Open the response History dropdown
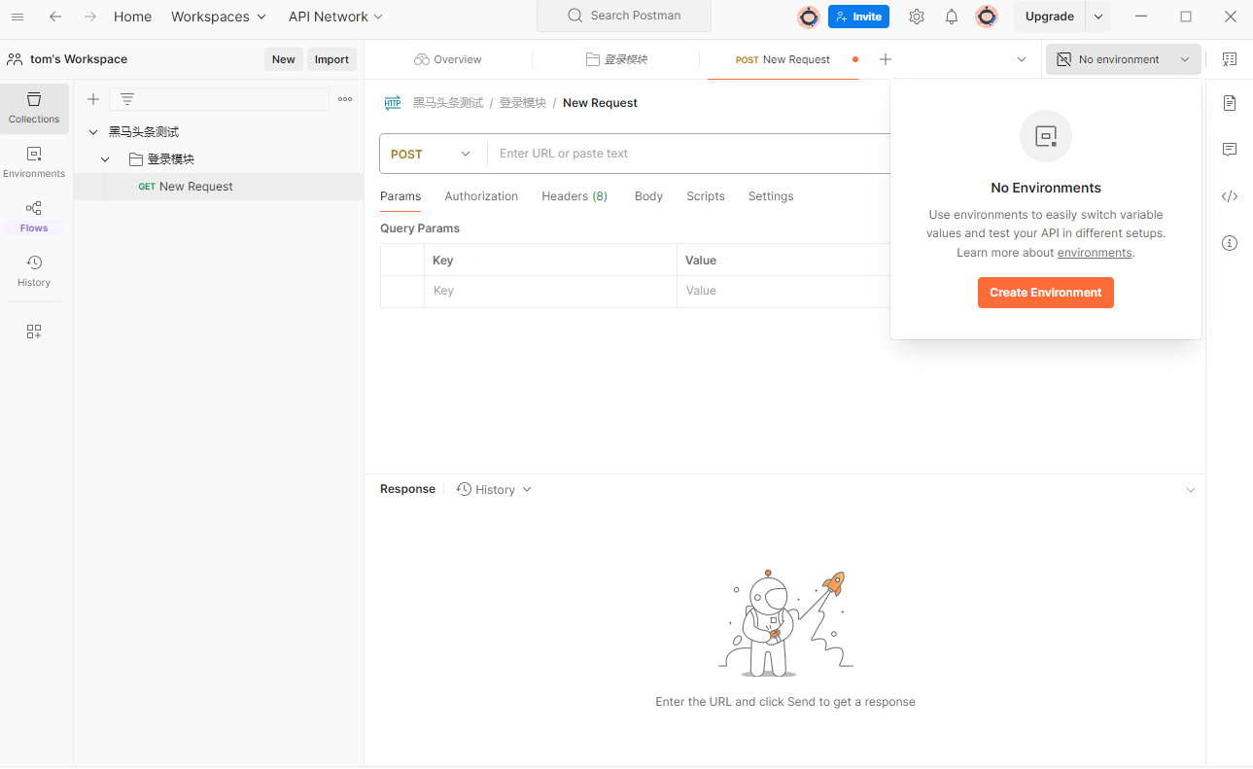Screen dimensions: 1253x769 point(495,489)
